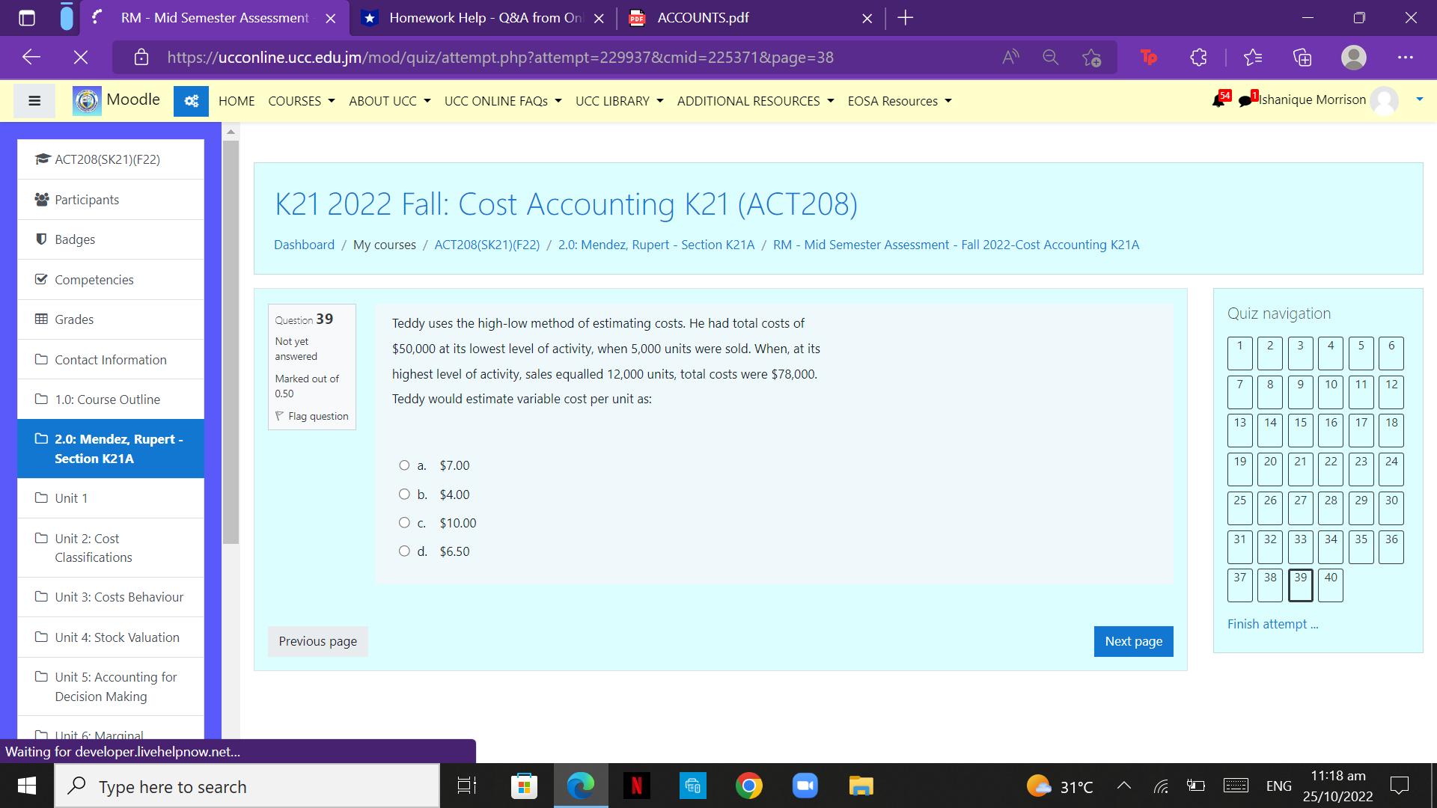Select answer d. $6.50
Viewport: 1437px width, 808px height.
tap(404, 551)
